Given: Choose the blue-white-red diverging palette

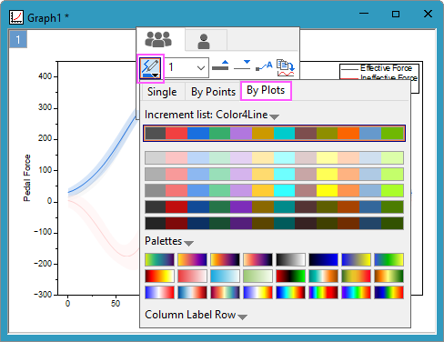Looking at the screenshot, I should (x=159, y=293).
